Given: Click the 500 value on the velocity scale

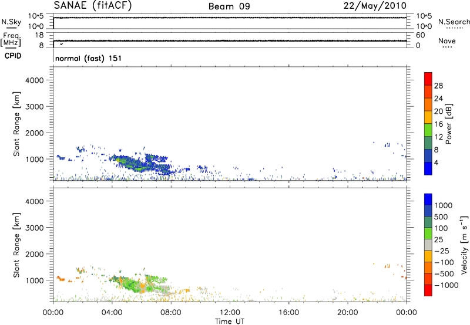Looking at the screenshot, I should coord(441,217).
